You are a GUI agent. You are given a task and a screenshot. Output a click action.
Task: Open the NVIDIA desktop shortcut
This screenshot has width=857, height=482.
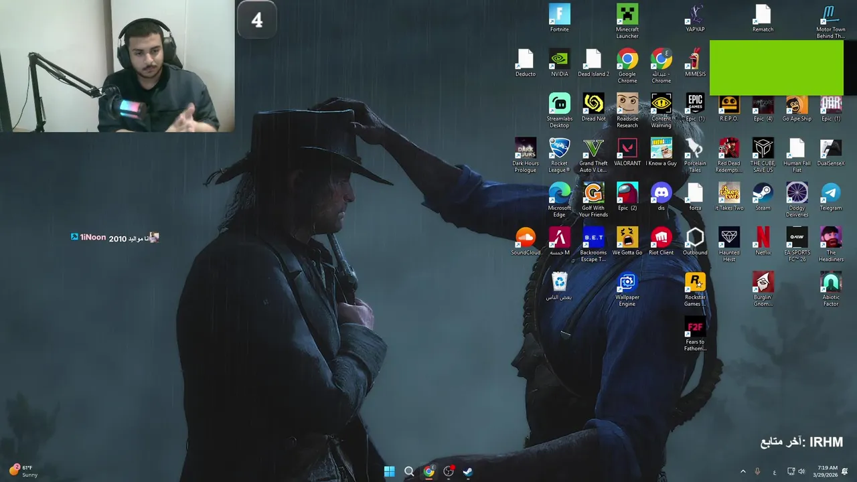click(559, 63)
